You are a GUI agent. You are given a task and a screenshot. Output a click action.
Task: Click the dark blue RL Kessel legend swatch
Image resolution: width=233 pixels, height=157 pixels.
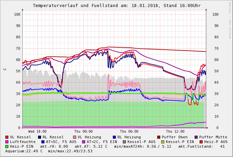[x=40, y=137]
